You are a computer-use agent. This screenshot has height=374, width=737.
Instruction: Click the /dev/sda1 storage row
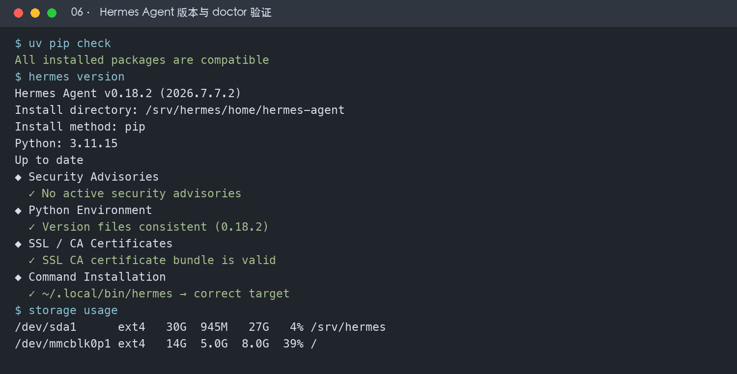pyautogui.click(x=200, y=327)
